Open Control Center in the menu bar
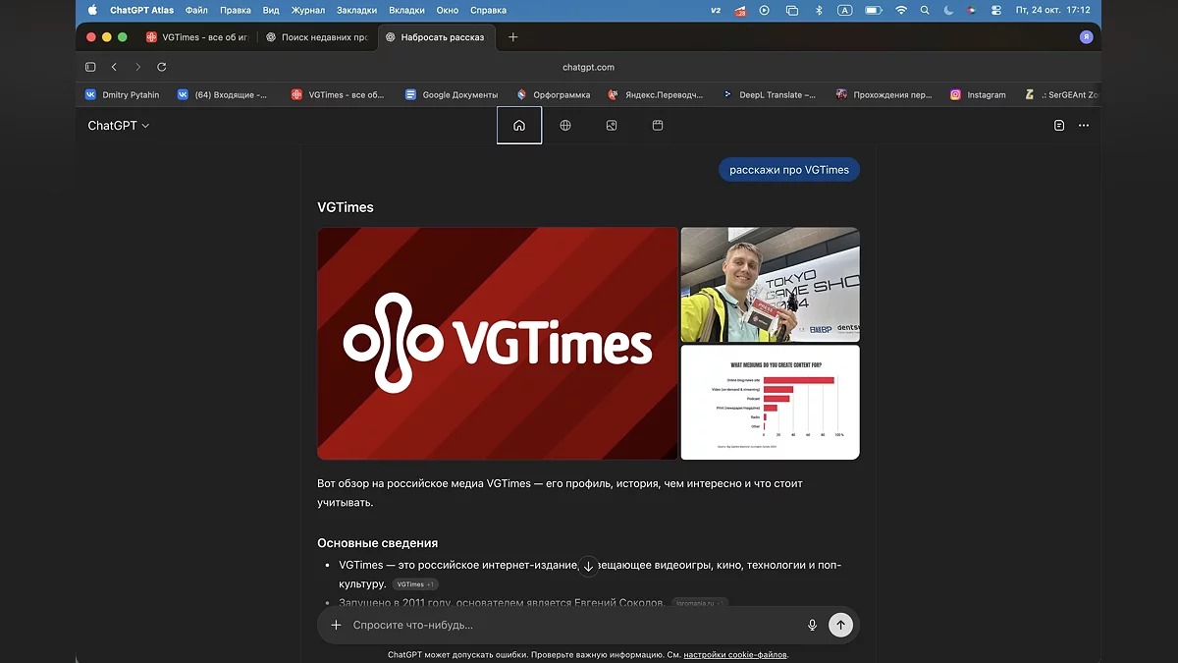 [996, 10]
